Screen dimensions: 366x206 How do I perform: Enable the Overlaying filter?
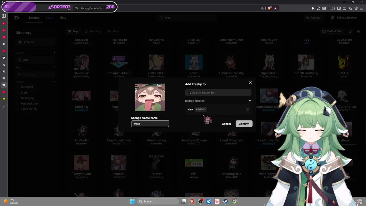click(27, 98)
